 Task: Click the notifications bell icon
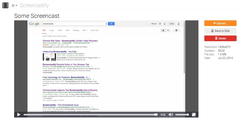point(165,24)
